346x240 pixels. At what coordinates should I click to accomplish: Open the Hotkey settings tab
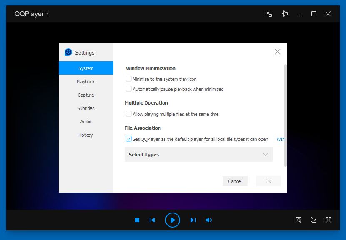click(86, 135)
